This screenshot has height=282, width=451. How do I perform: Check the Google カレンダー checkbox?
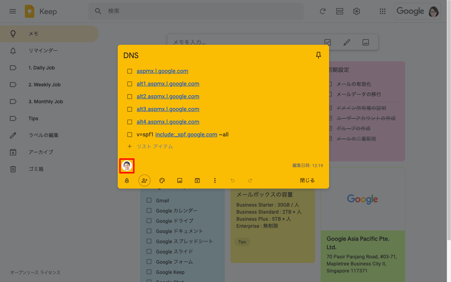[149, 211]
